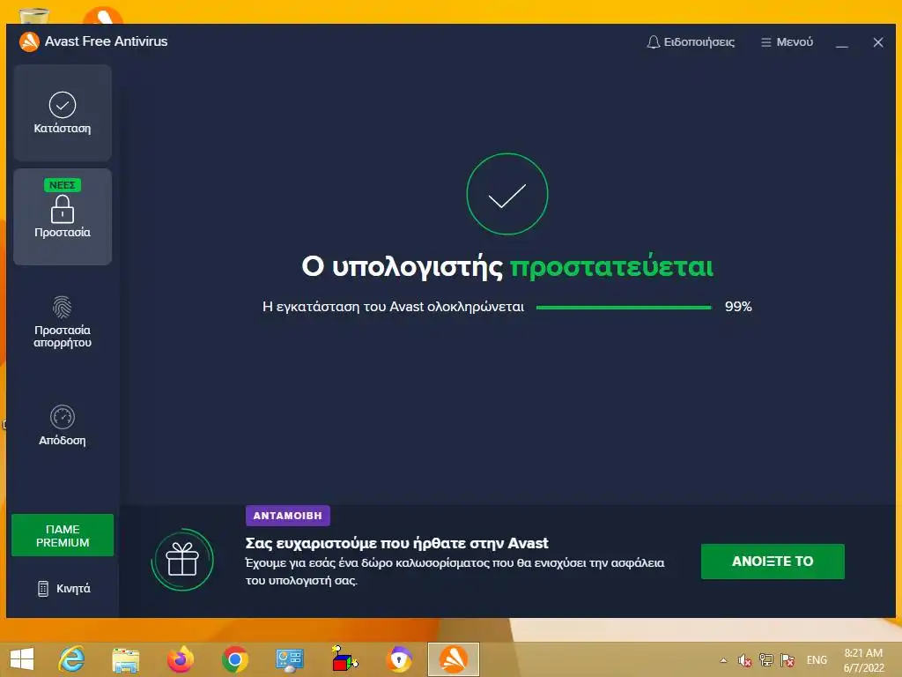This screenshot has height=677, width=902.
Task: Click the Avast Antivirus taskbar icon
Action: click(x=454, y=659)
